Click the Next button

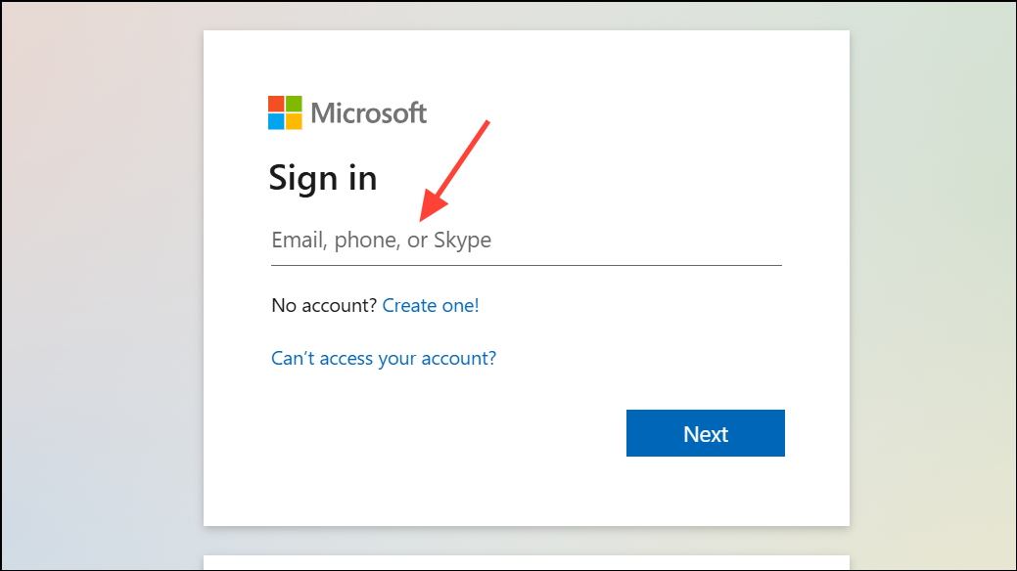coord(705,433)
